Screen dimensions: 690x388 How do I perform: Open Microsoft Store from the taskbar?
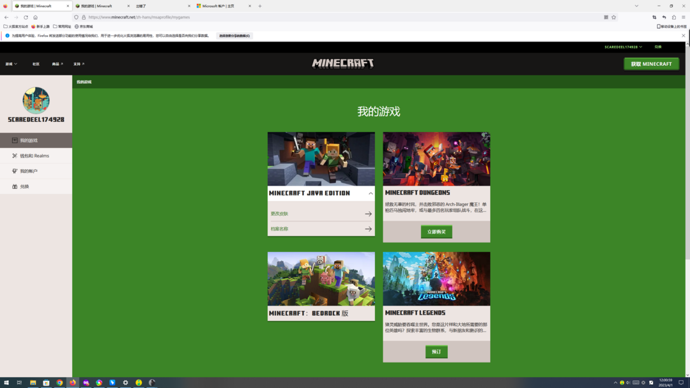pyautogui.click(x=46, y=382)
